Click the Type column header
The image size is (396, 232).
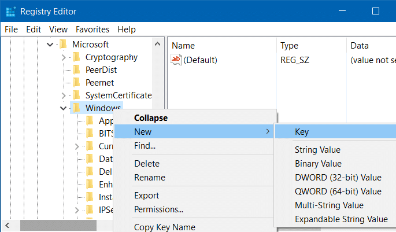312,46
